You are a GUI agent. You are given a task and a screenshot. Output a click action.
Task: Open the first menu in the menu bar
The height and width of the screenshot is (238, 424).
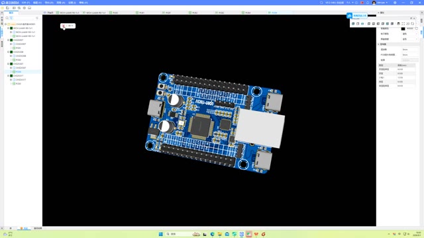(26, 3)
